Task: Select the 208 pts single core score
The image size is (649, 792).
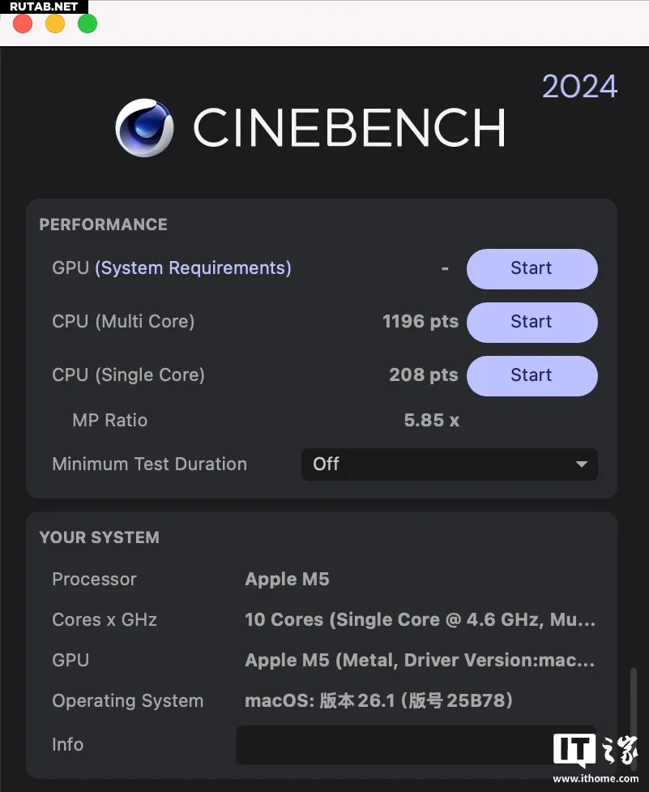Action: tap(423, 375)
